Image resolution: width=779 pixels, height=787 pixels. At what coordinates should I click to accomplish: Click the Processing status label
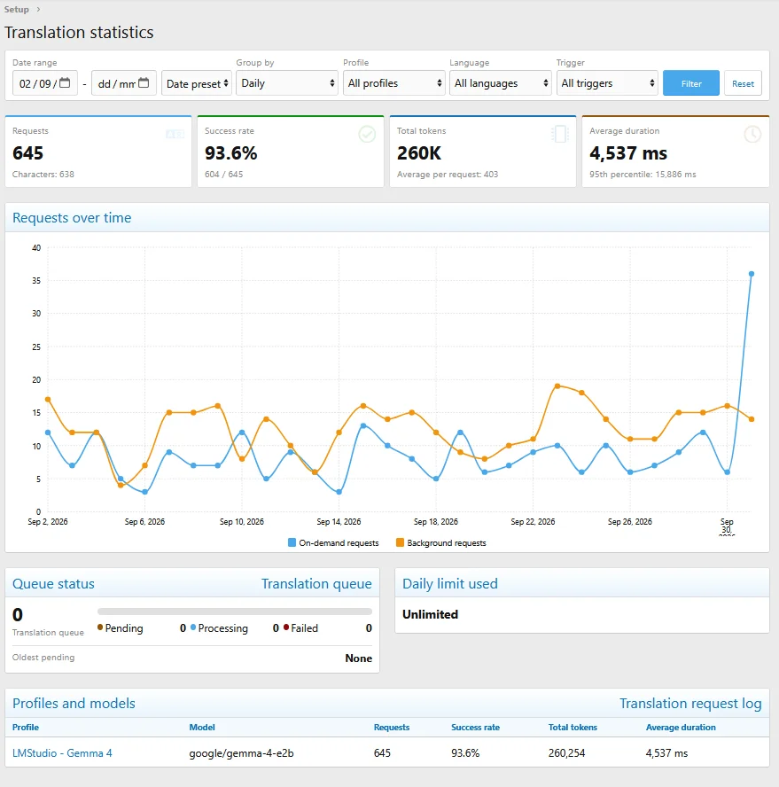click(222, 628)
